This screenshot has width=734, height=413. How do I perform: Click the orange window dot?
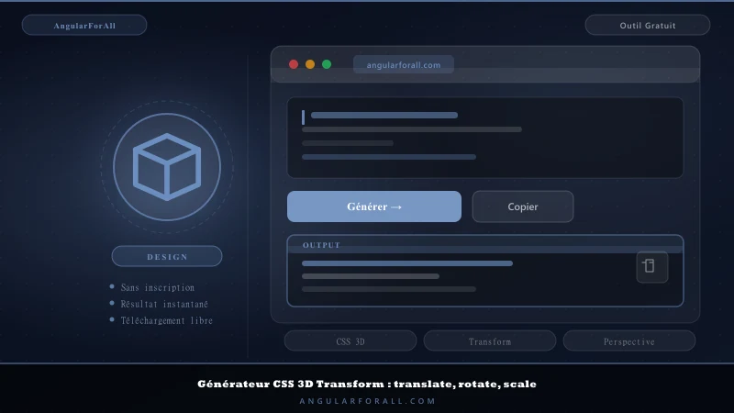[310, 64]
